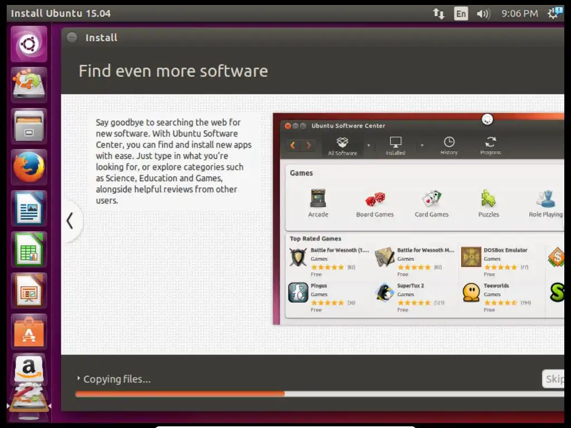Click the network connections indicator

(439, 13)
